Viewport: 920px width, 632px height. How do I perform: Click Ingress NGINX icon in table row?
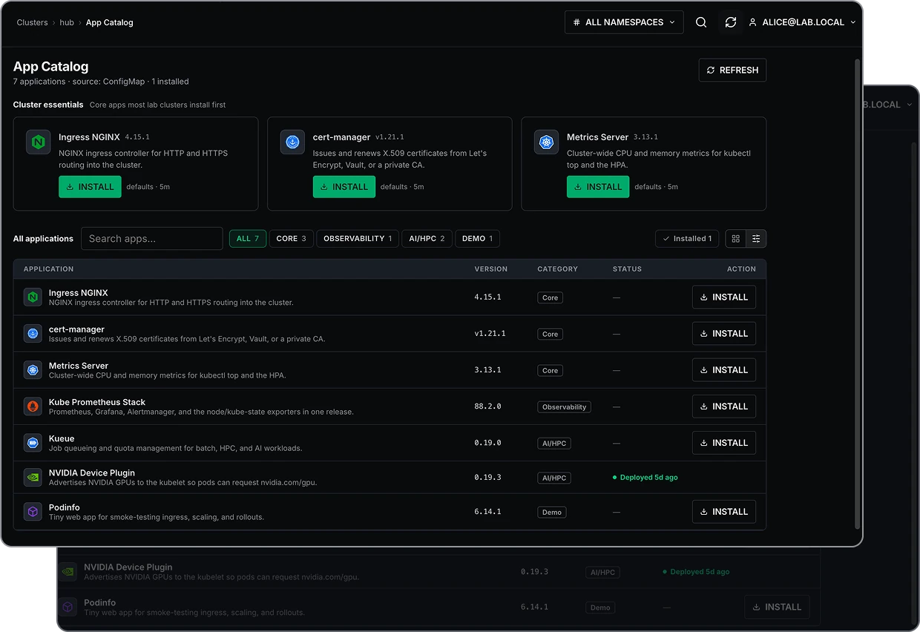[x=33, y=297]
